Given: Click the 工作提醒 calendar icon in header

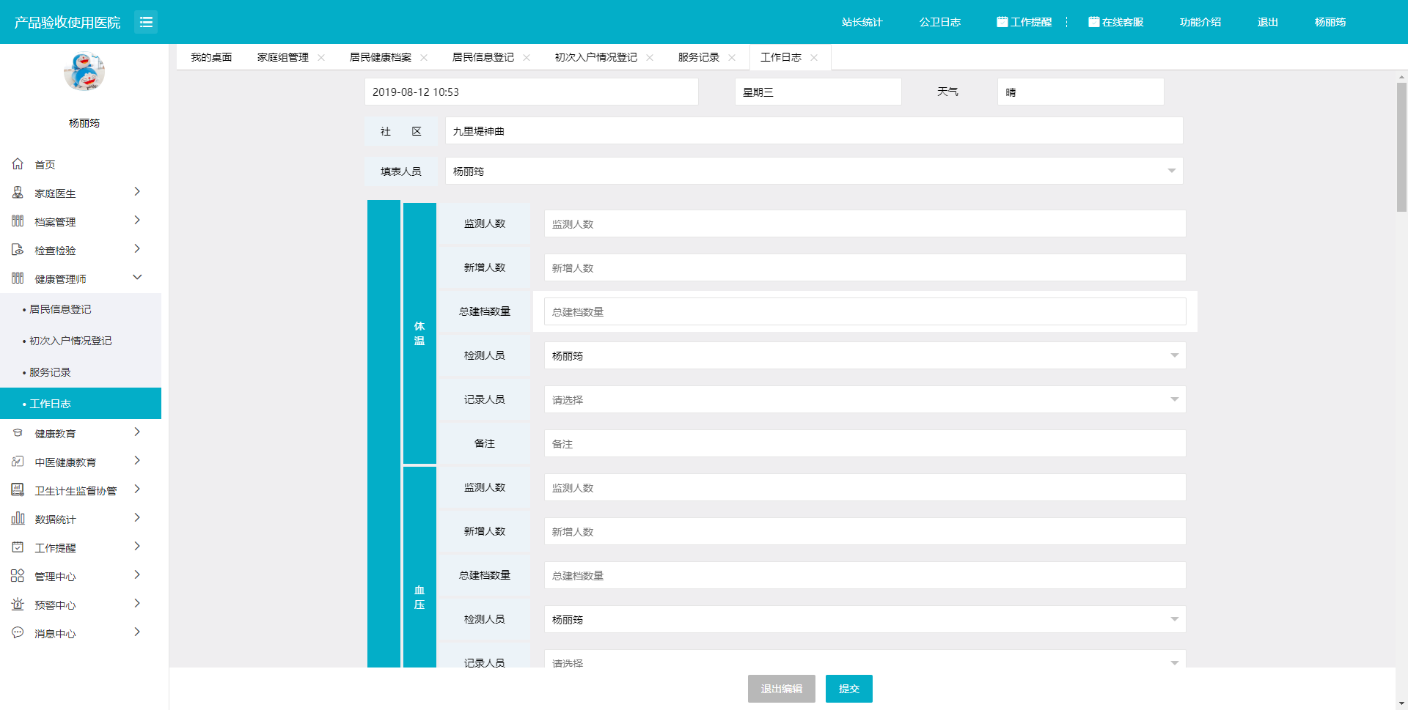Looking at the screenshot, I should (x=1002, y=22).
